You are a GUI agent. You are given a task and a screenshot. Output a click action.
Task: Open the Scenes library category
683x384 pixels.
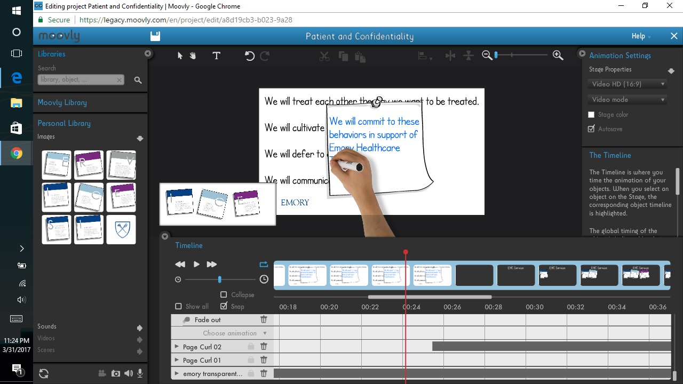point(46,350)
